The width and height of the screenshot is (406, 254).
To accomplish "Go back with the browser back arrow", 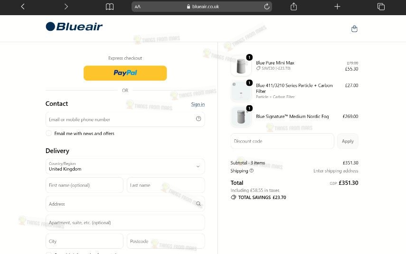I will (x=23, y=7).
